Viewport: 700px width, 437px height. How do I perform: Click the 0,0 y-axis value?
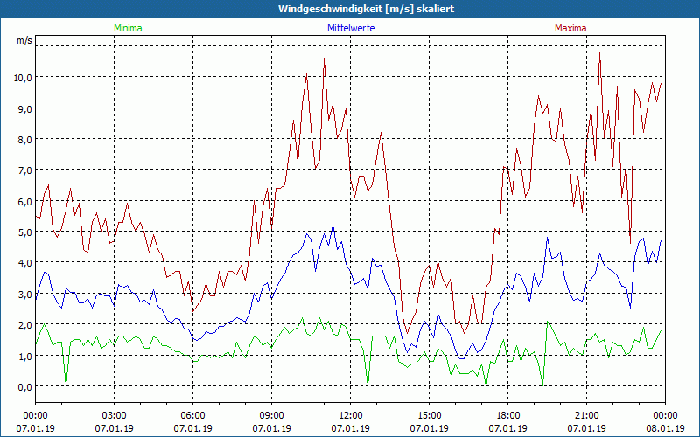(x=25, y=386)
